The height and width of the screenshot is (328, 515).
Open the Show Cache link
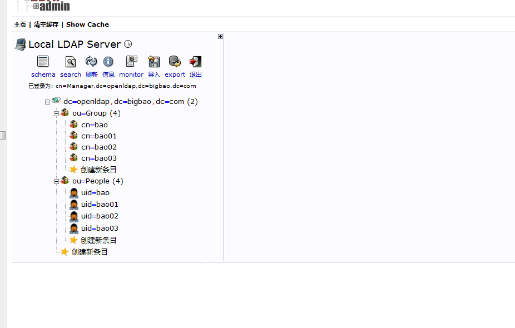87,24
